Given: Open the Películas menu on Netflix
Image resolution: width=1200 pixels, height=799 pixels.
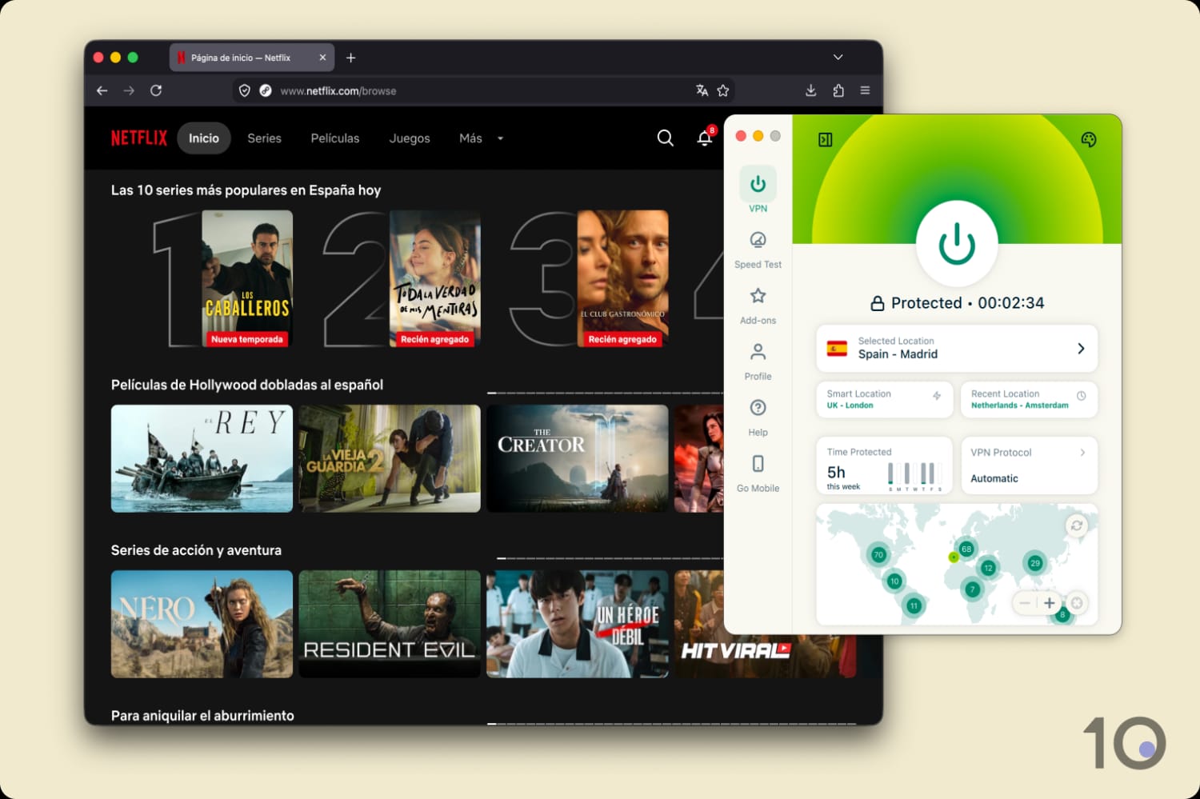Looking at the screenshot, I should coord(335,138).
